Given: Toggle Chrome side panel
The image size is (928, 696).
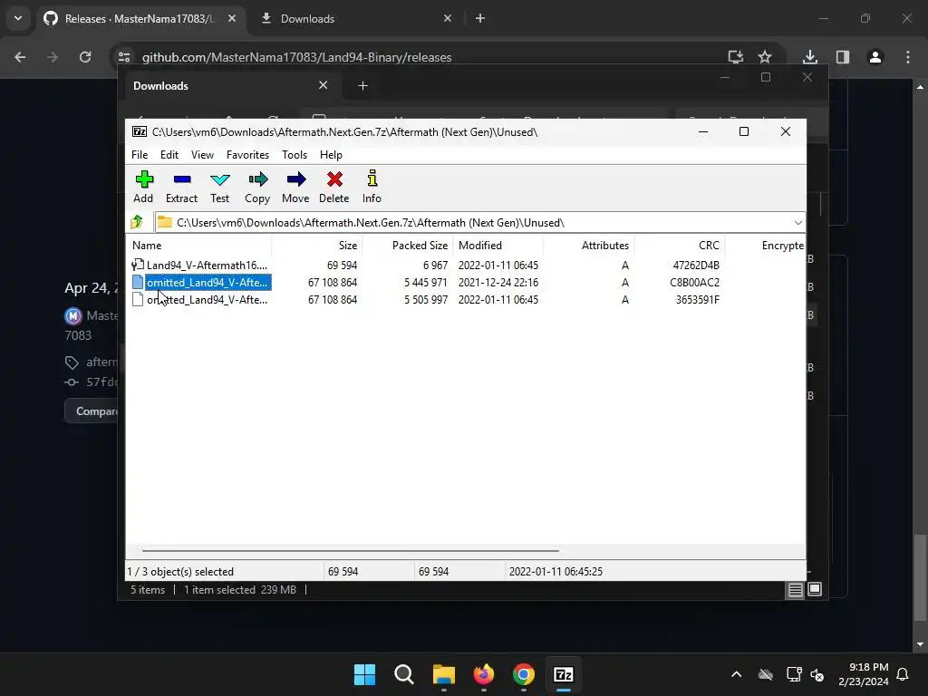Looking at the screenshot, I should tap(843, 57).
